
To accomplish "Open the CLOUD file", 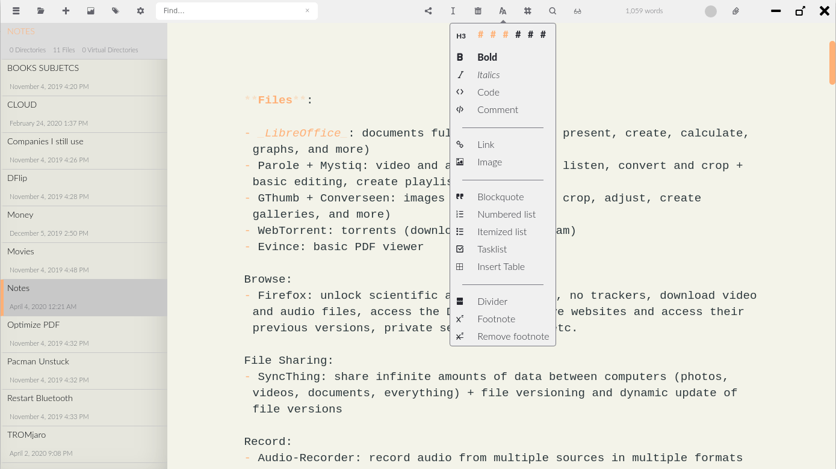I will 84,114.
